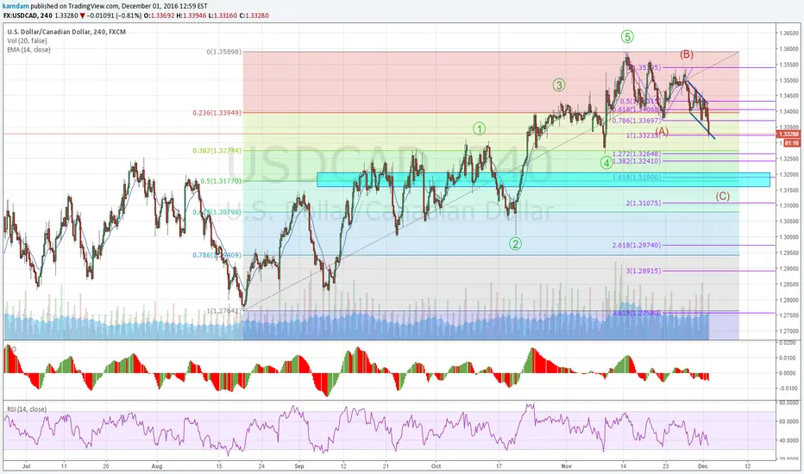Click the 0.382(1.32744) Fibonacci level label
Viewport: 804px width, 474px height.
click(217, 151)
